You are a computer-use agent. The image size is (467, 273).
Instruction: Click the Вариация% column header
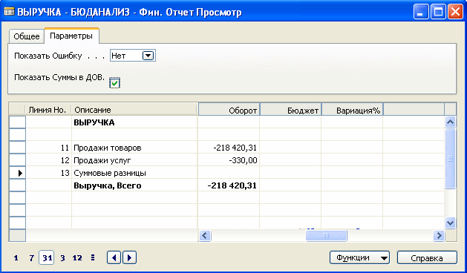click(352, 110)
